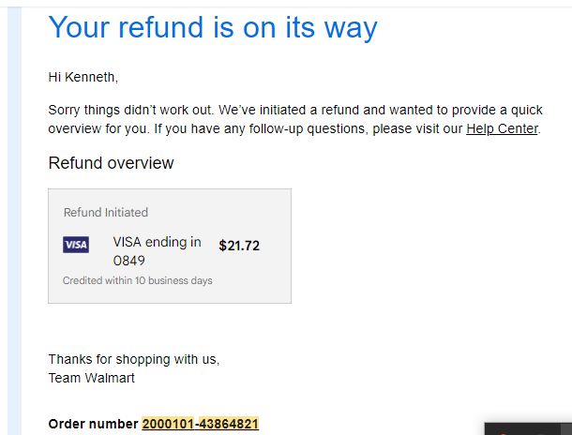Select the $21.72 refund amount

[239, 246]
